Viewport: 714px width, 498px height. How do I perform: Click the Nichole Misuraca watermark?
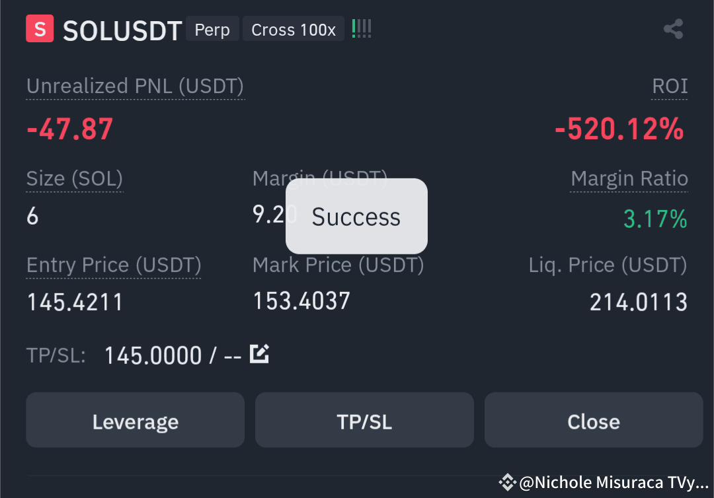tap(605, 482)
